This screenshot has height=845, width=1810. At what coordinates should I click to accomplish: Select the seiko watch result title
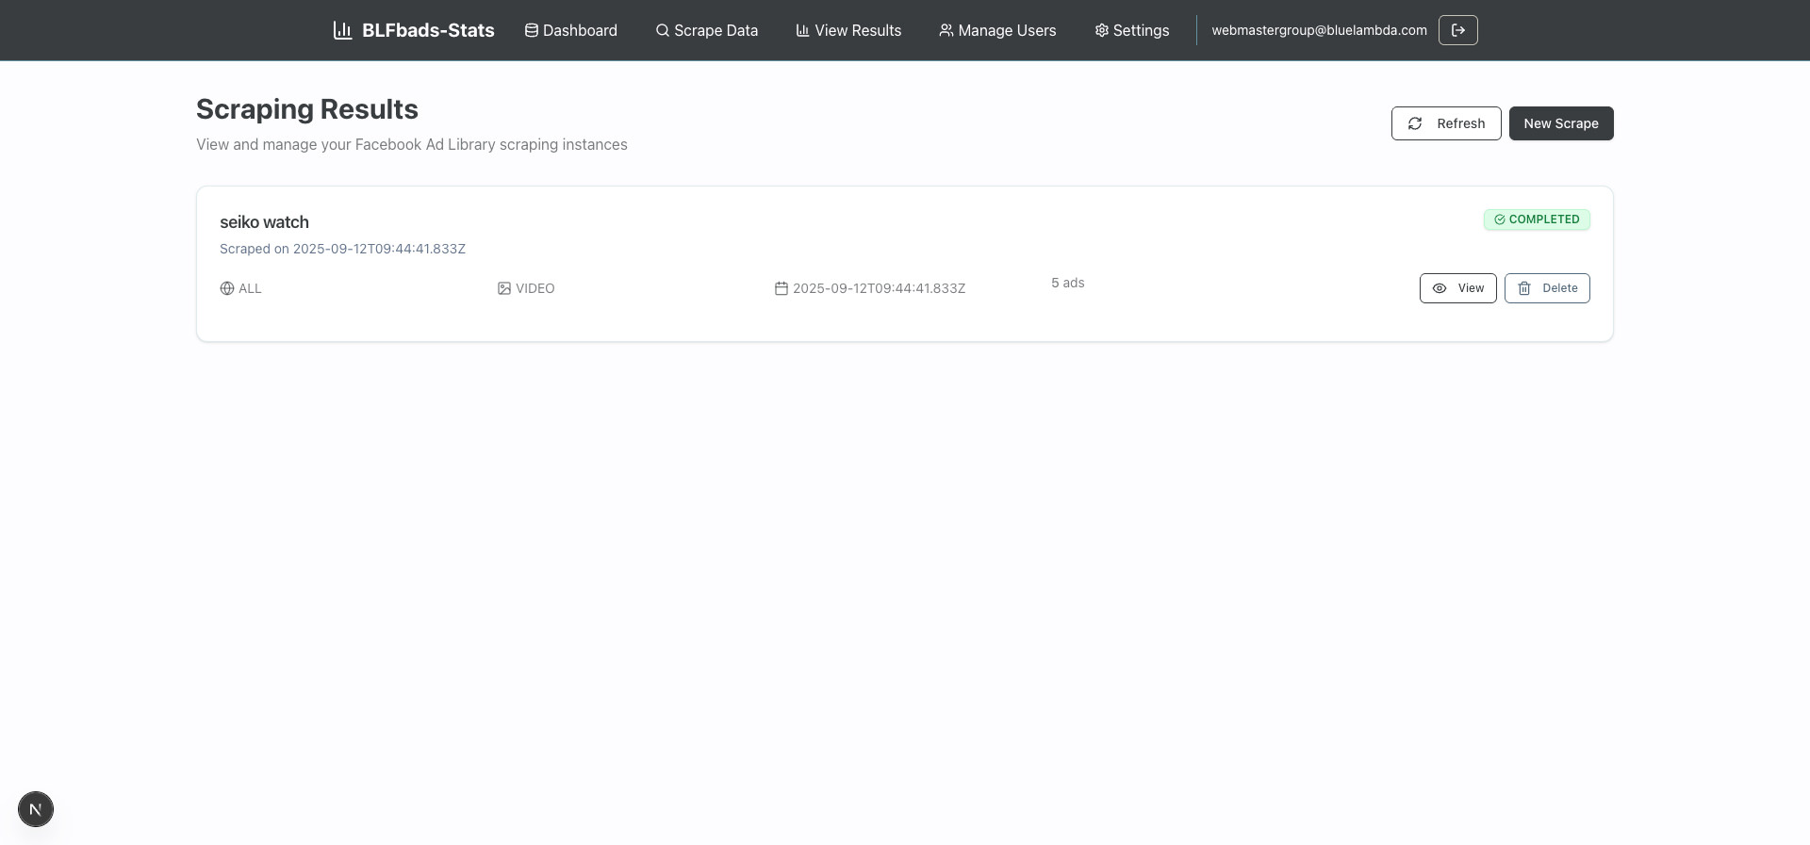click(x=264, y=222)
